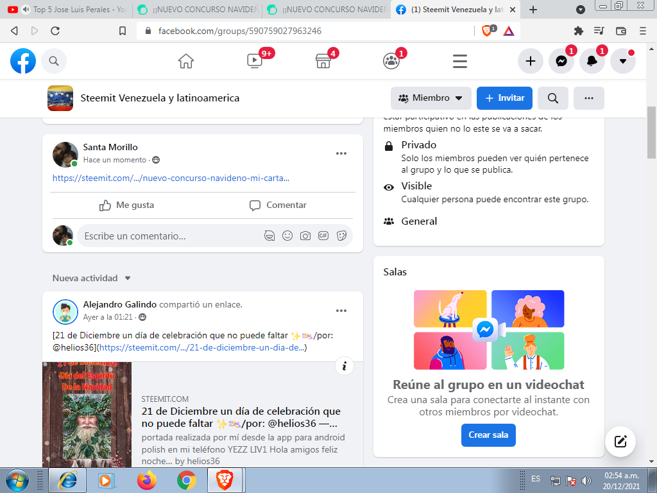Click the Facebook logo icon
Viewport: 657px width, 493px height.
(x=23, y=61)
